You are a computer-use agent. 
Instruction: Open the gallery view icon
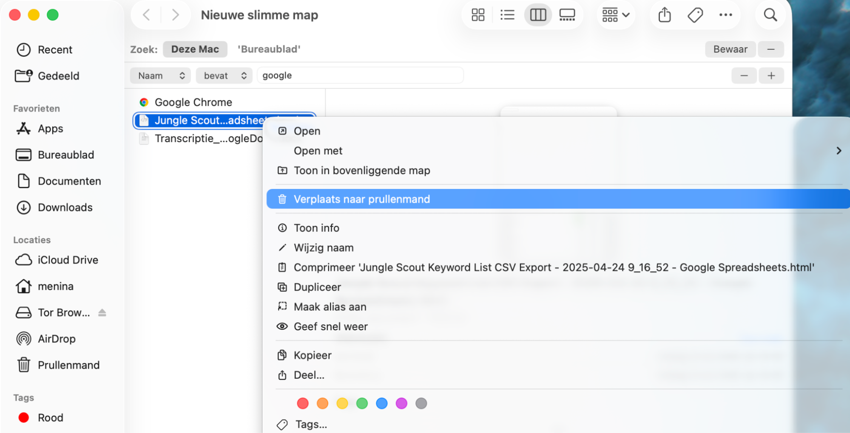pos(568,14)
